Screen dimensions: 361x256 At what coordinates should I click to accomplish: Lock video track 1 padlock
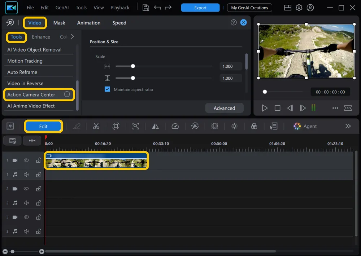[x=39, y=160]
